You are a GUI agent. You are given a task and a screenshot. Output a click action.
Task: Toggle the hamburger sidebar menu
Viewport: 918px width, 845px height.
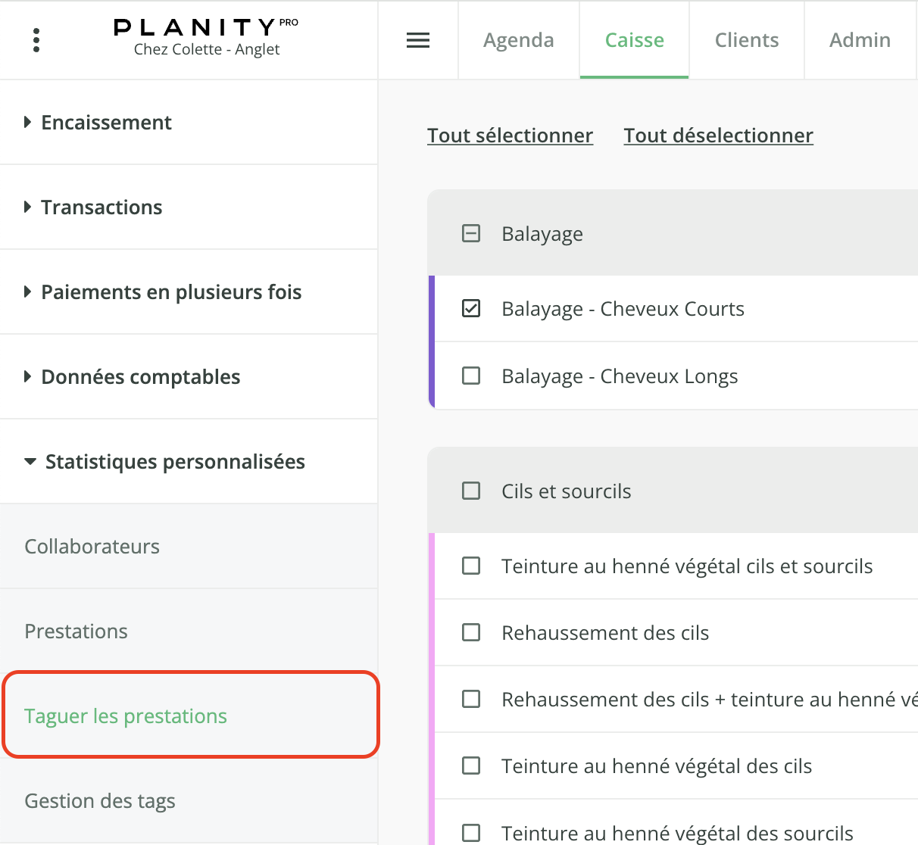418,40
